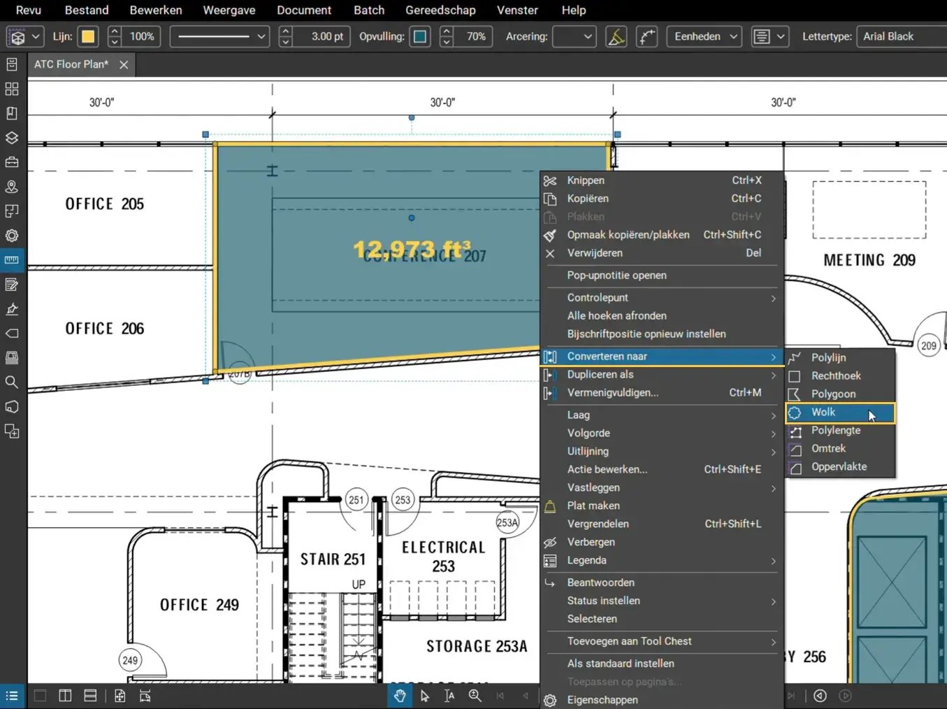
Task: Click the paintbrush icon beside Opmaak kopiëren/plakken
Action: (x=550, y=235)
